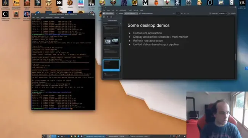
Task: Click the page number input field
Action: coord(178,14)
